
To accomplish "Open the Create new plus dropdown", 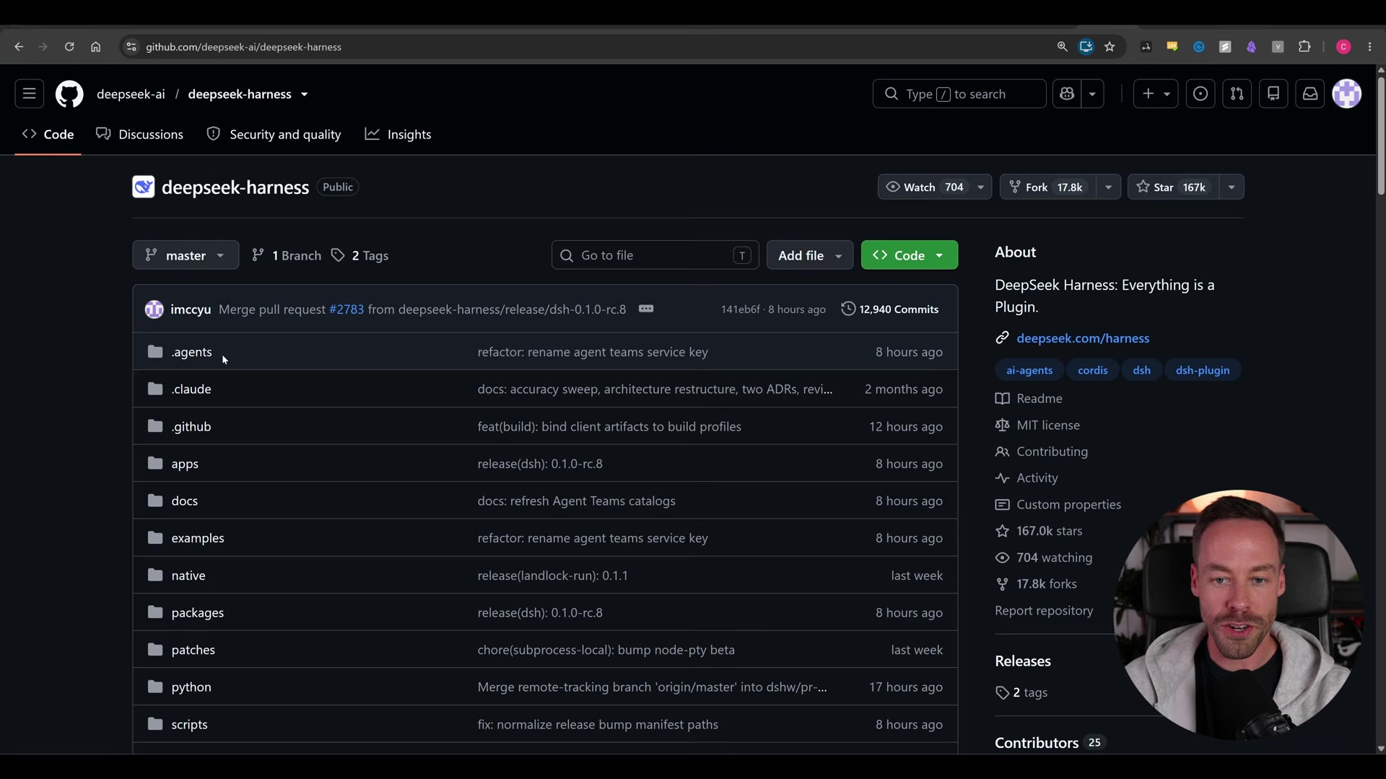I will 1156,94.
